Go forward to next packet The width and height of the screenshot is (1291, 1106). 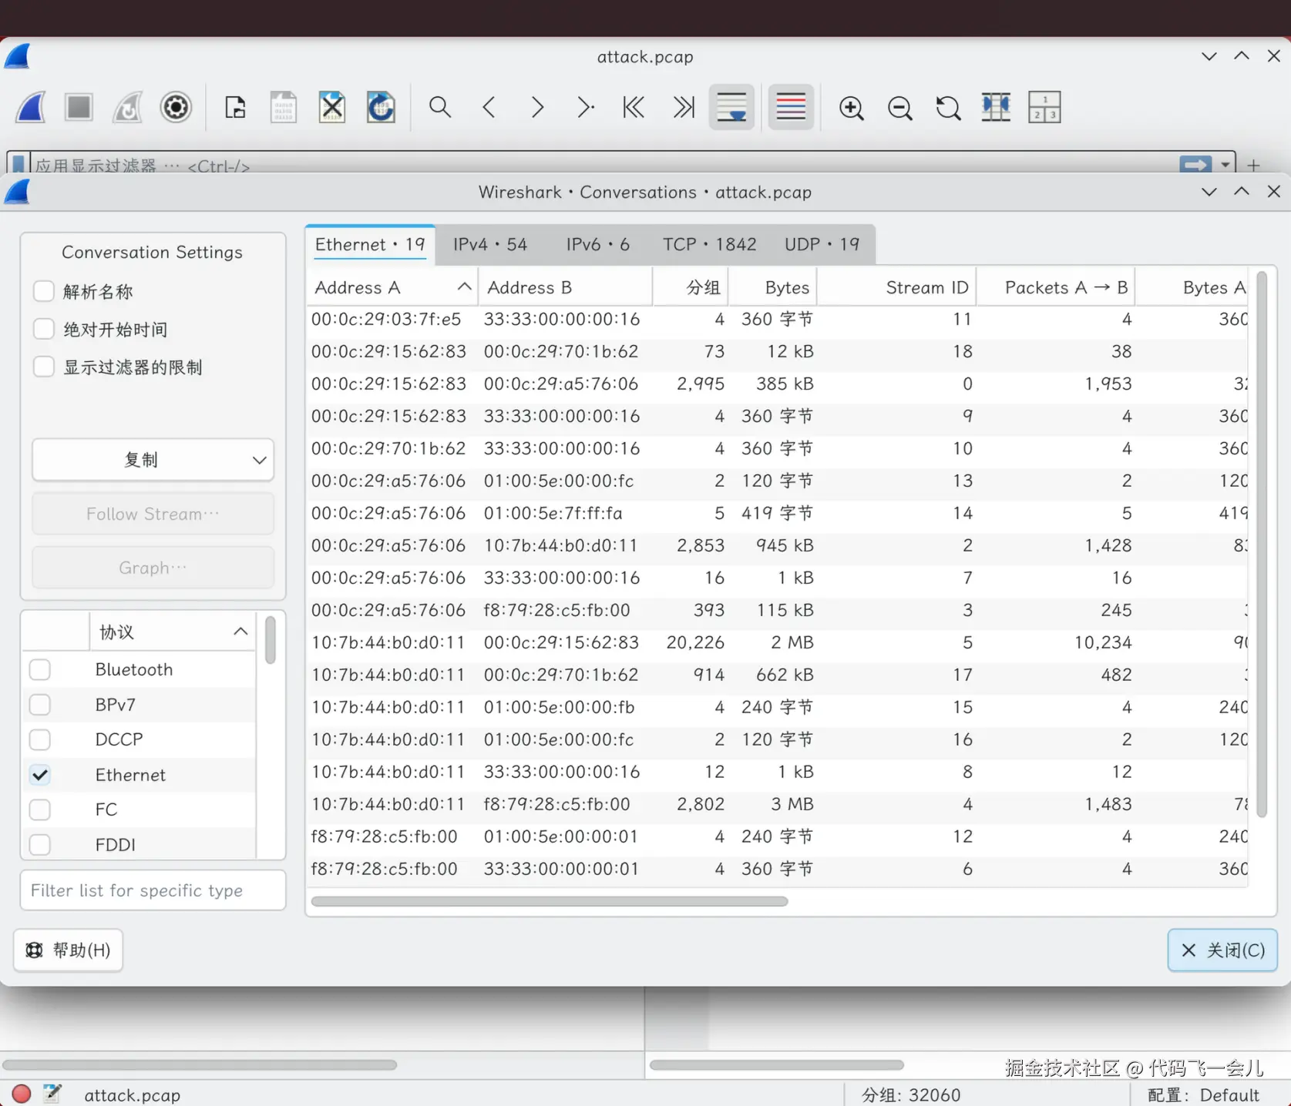click(537, 107)
